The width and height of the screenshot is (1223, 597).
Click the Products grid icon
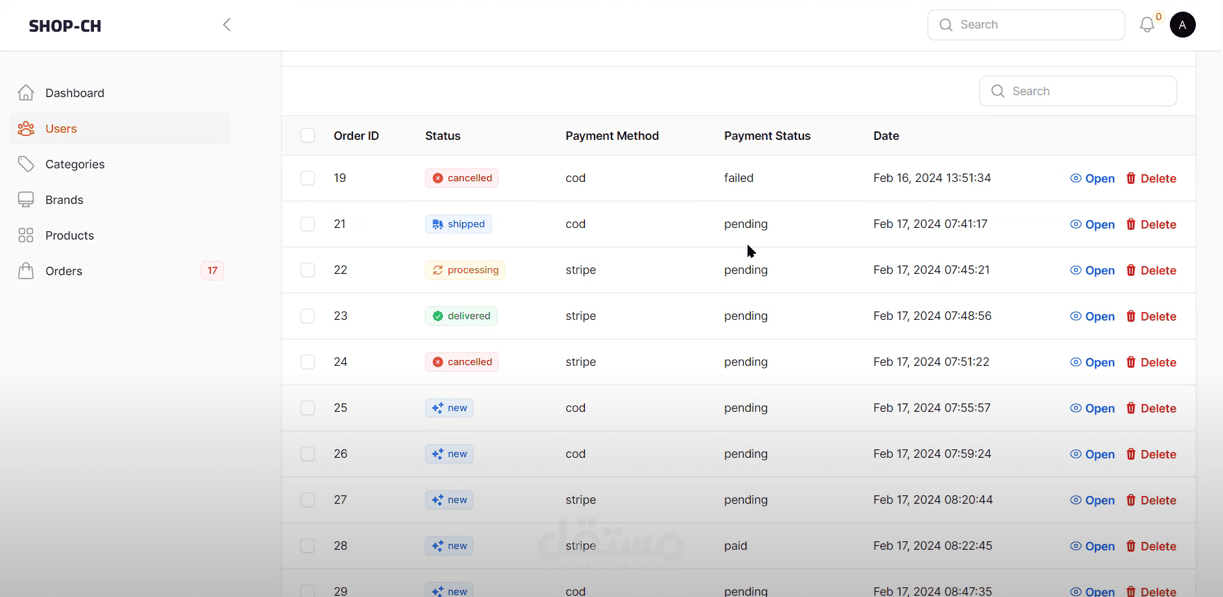(x=26, y=236)
